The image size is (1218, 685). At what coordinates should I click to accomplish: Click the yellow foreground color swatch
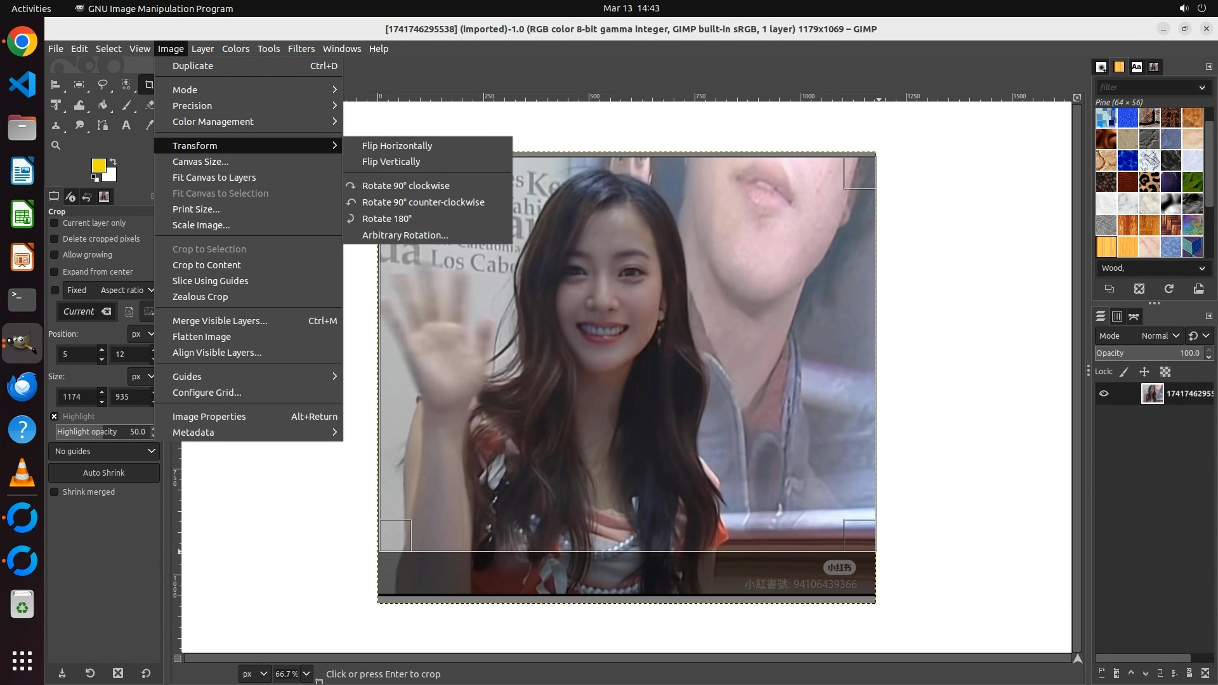tap(98, 166)
